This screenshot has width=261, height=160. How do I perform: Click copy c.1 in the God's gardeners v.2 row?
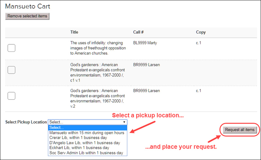pyautogui.click(x=199, y=91)
